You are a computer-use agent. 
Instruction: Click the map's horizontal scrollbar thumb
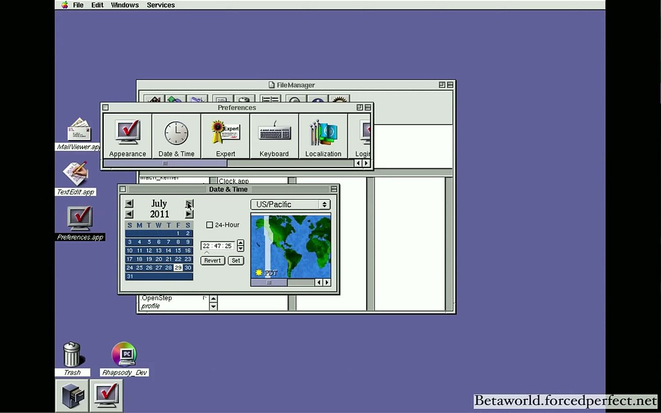click(269, 282)
